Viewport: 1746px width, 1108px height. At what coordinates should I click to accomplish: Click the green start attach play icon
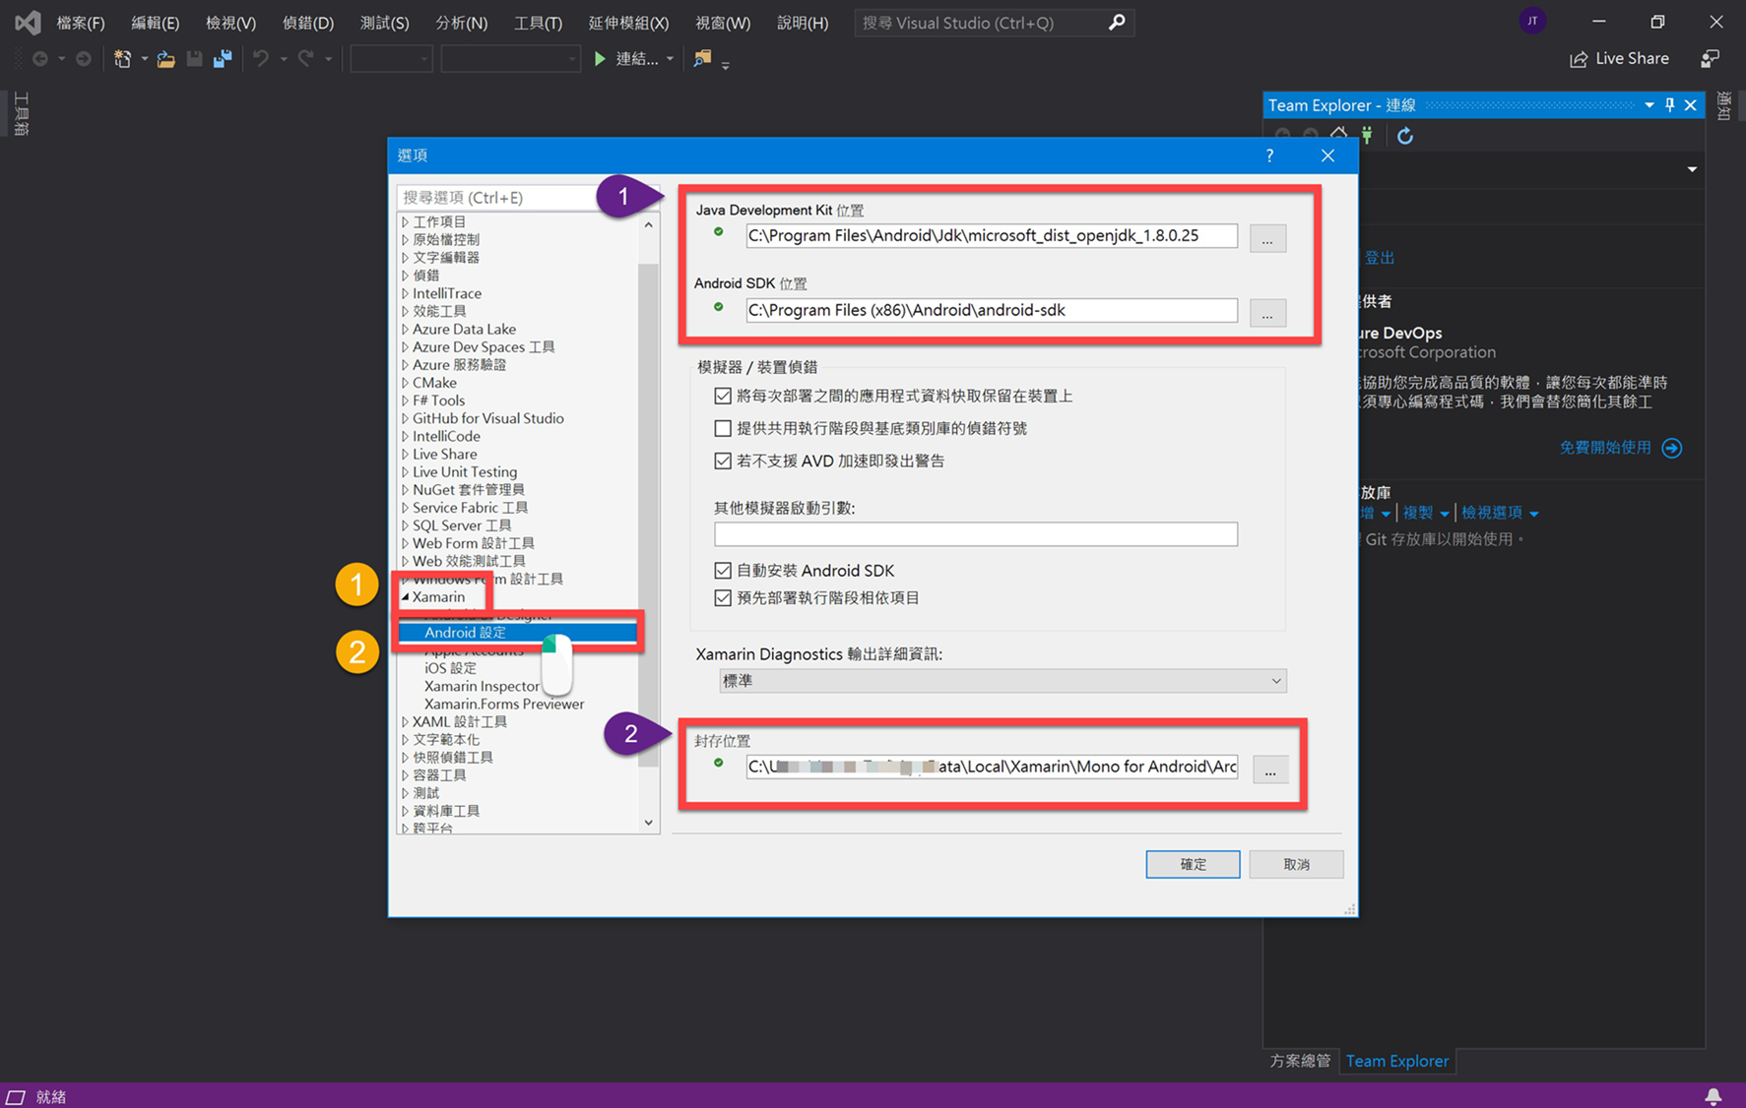[x=600, y=59]
